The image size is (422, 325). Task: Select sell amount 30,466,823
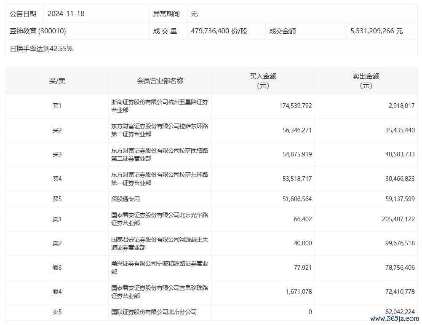tap(400, 179)
